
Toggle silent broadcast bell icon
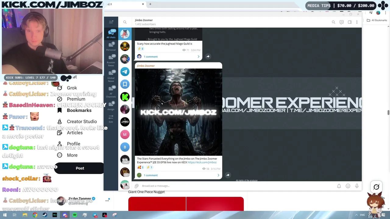coord(339,186)
